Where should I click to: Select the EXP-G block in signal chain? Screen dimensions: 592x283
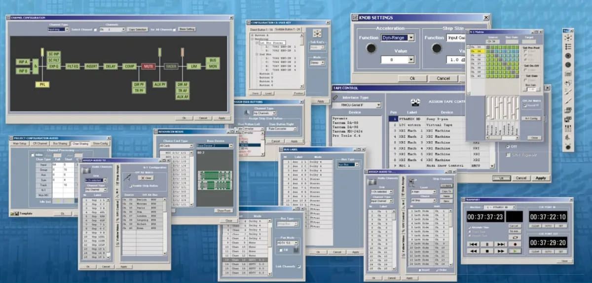(x=54, y=66)
